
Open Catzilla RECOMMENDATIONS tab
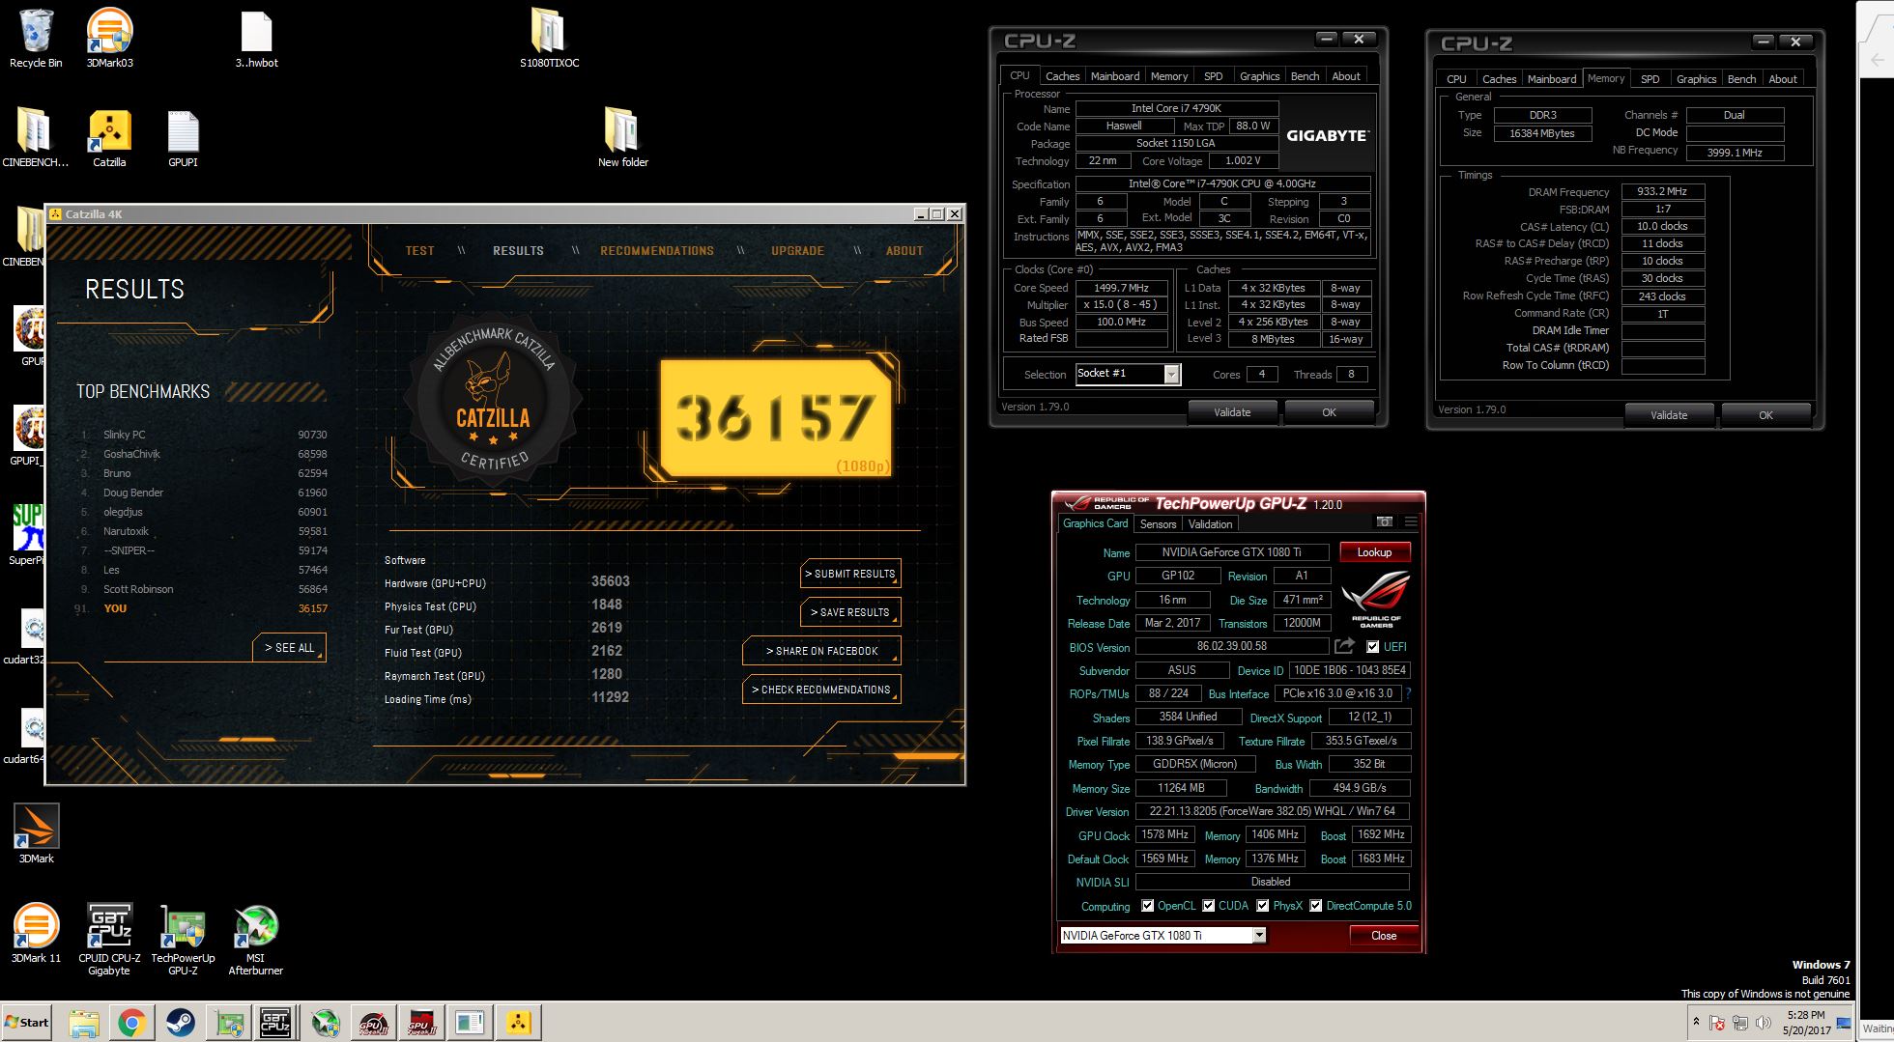click(657, 250)
